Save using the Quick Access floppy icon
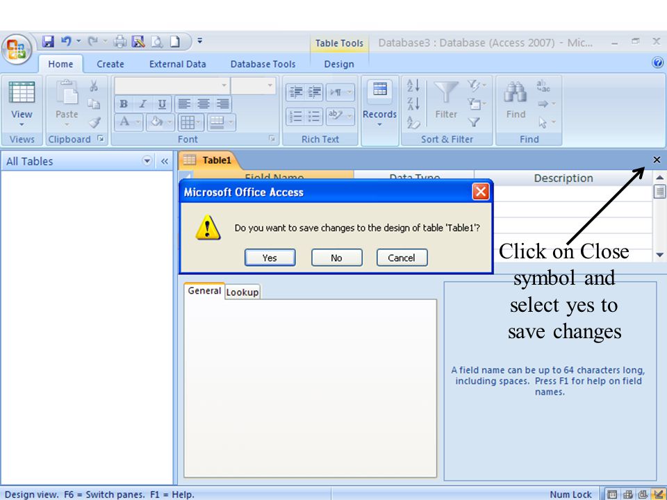This screenshot has height=500, width=667. (48, 42)
